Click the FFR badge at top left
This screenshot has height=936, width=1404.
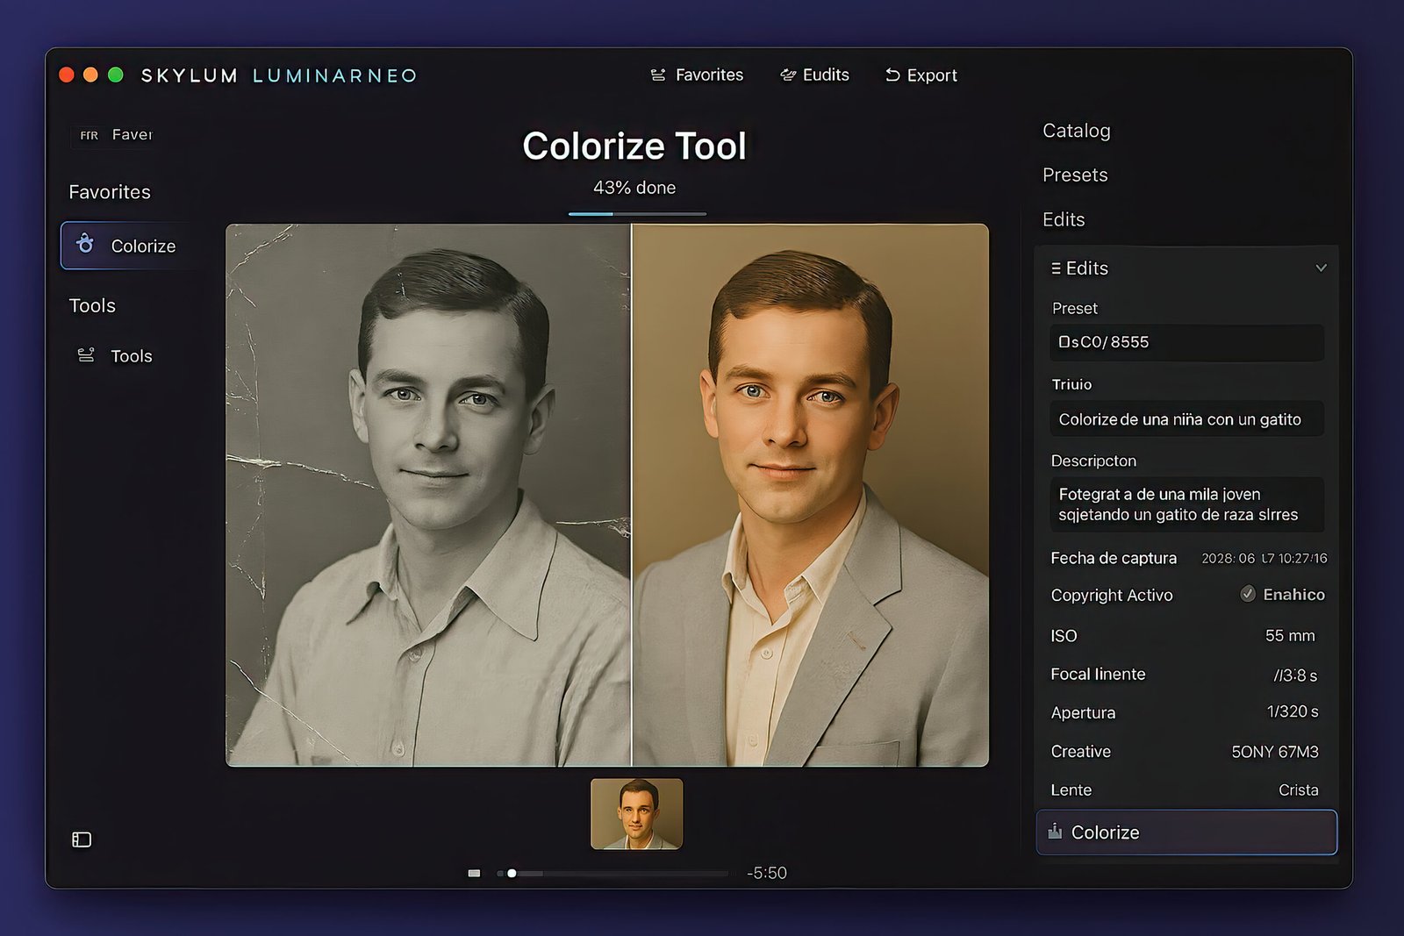point(89,135)
